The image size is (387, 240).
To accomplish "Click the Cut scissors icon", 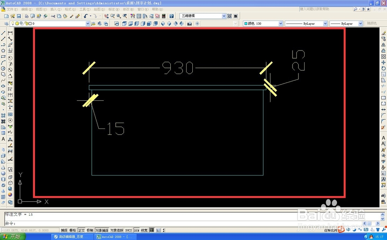I will 53,16.
